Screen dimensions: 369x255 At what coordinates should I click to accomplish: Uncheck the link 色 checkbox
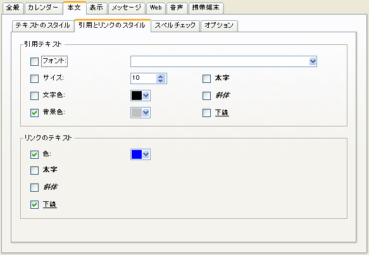coord(34,154)
